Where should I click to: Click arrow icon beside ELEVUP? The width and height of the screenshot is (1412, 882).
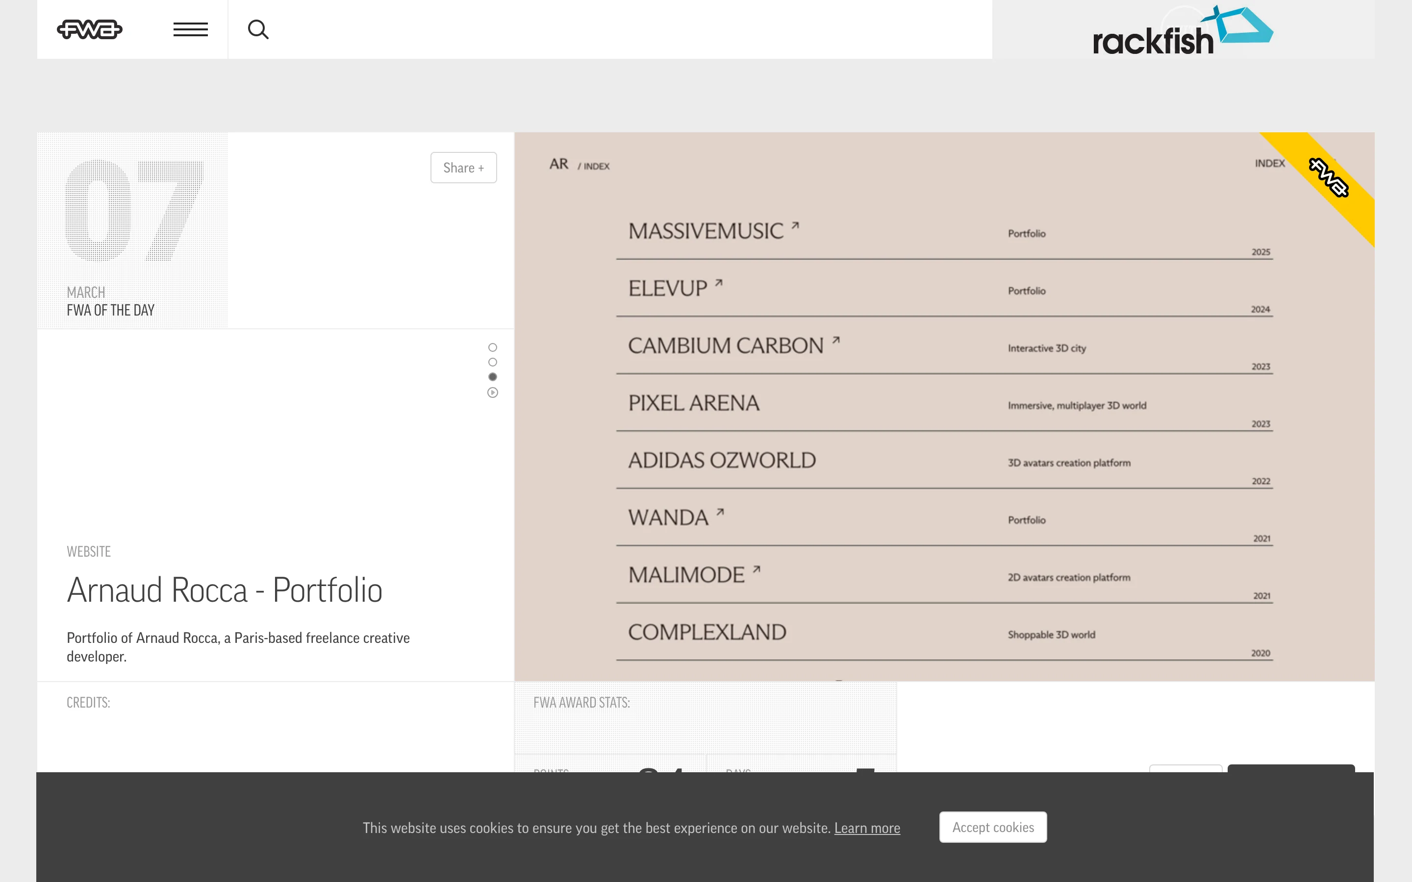(x=719, y=283)
